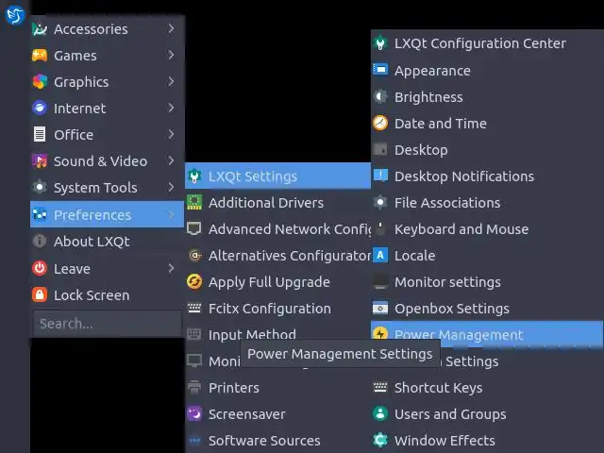Click the Office document icon

[40, 134]
